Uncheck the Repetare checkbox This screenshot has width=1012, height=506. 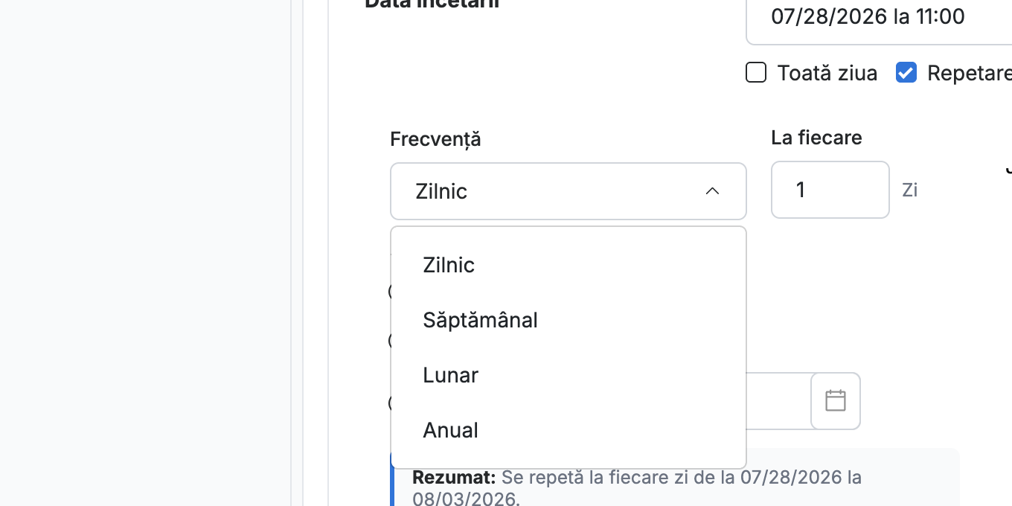[906, 73]
